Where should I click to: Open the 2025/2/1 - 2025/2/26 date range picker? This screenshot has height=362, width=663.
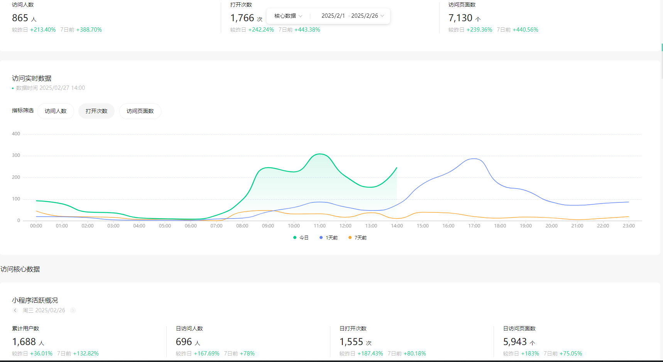[353, 16]
